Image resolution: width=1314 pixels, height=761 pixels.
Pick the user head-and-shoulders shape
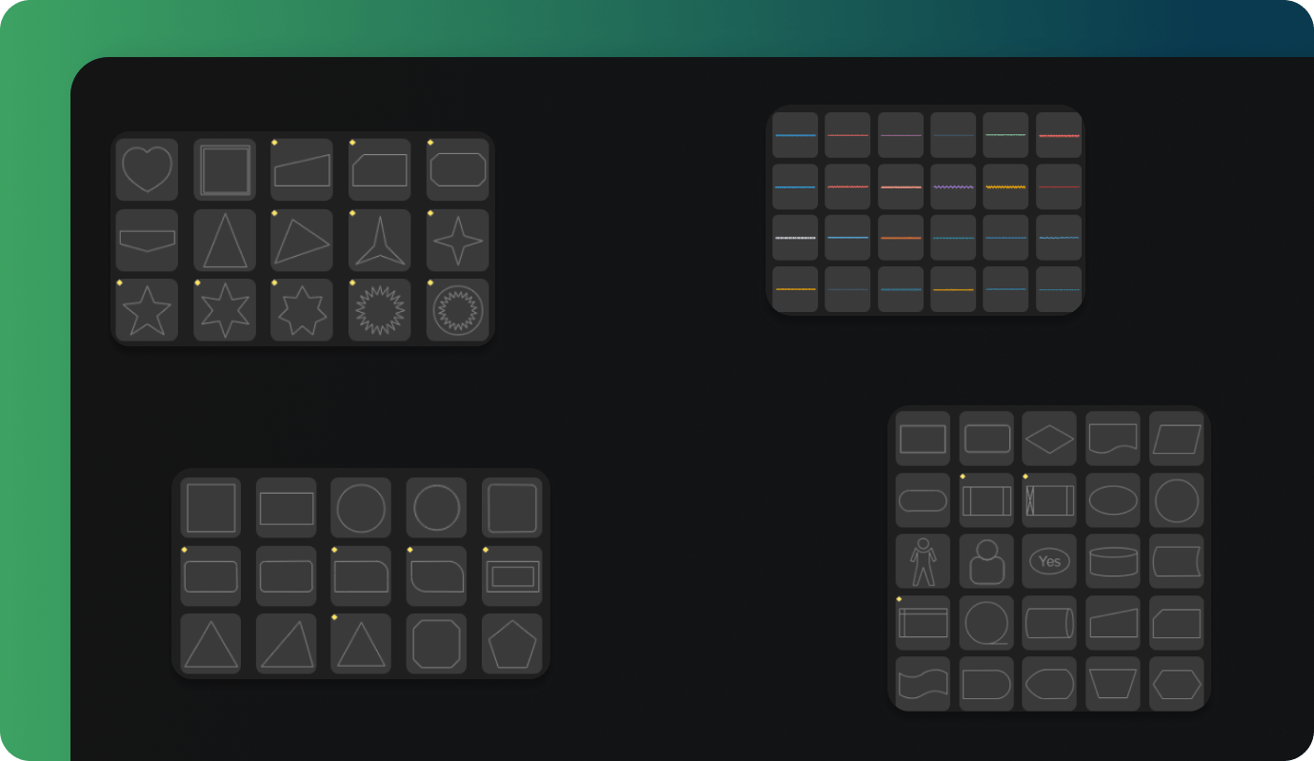coord(986,561)
